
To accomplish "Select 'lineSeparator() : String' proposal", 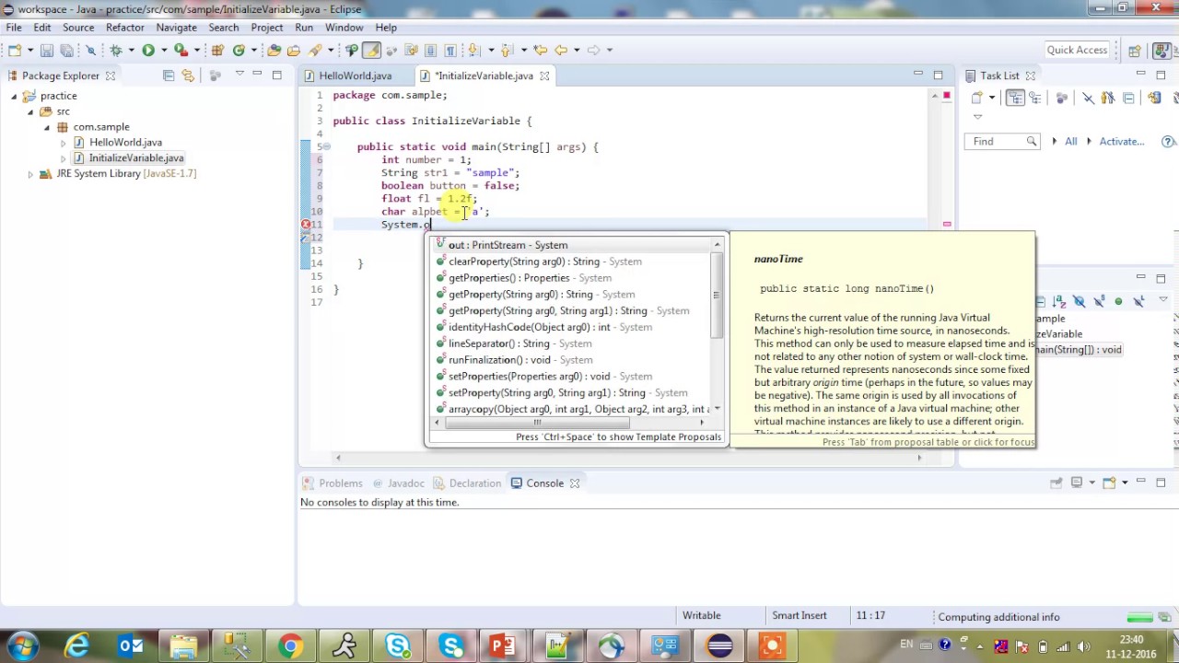I will (571, 343).
